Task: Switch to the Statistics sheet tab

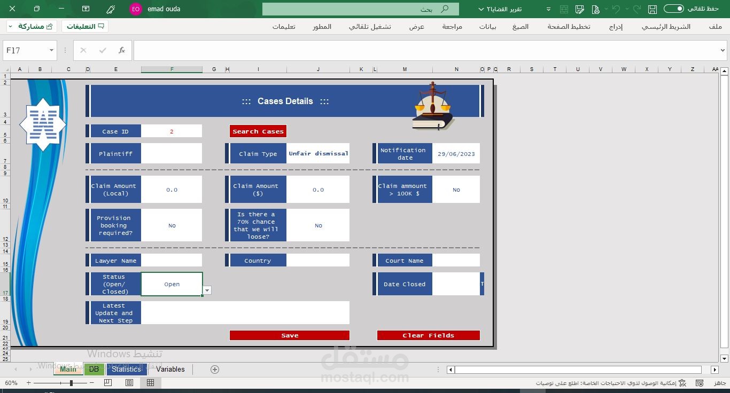Action: 126,369
